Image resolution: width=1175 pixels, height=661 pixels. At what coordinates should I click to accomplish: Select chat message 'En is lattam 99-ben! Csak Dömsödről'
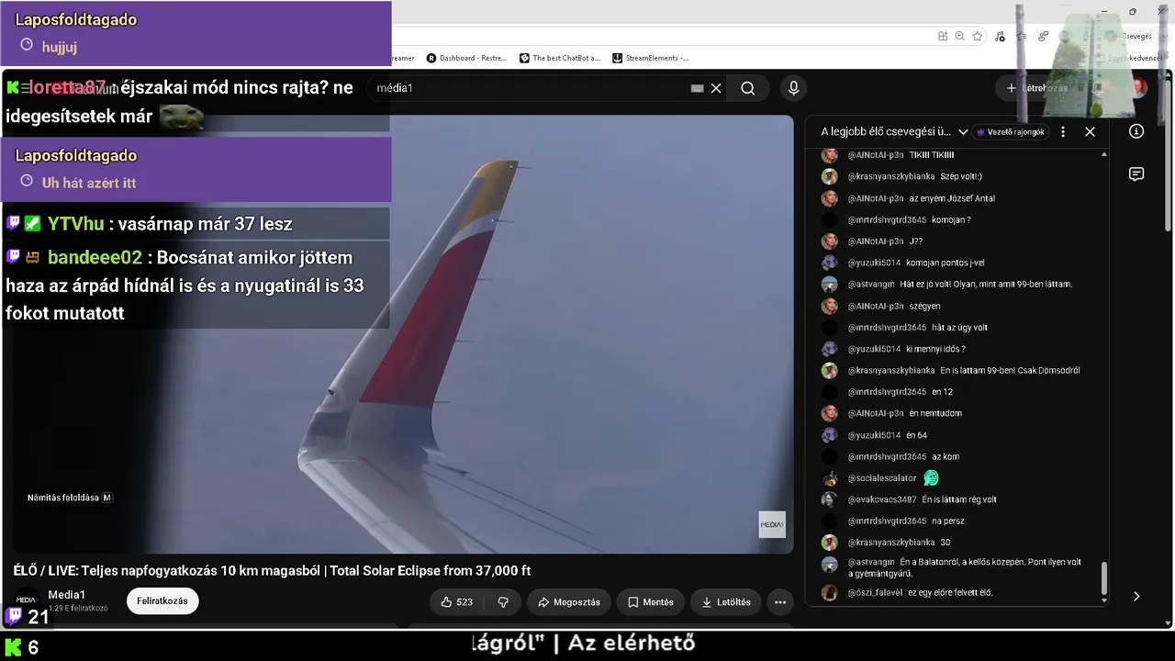[x=1010, y=371]
